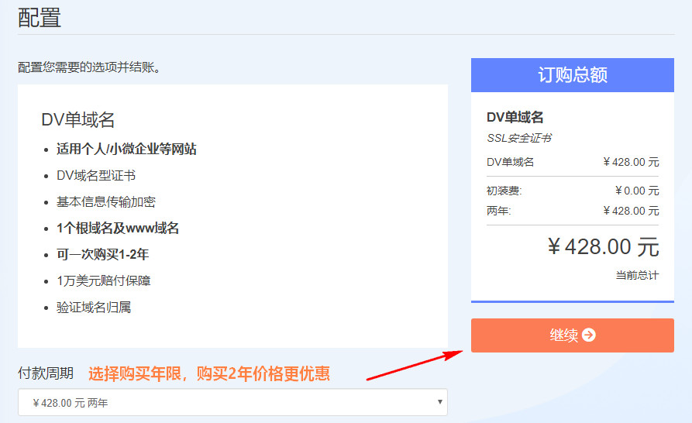Click the large ¥428.00 元 total amount
692x423 pixels.
coord(604,246)
